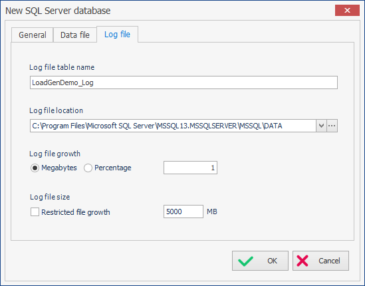
Task: Click the green checkmark icon on OK
Action: point(245,261)
